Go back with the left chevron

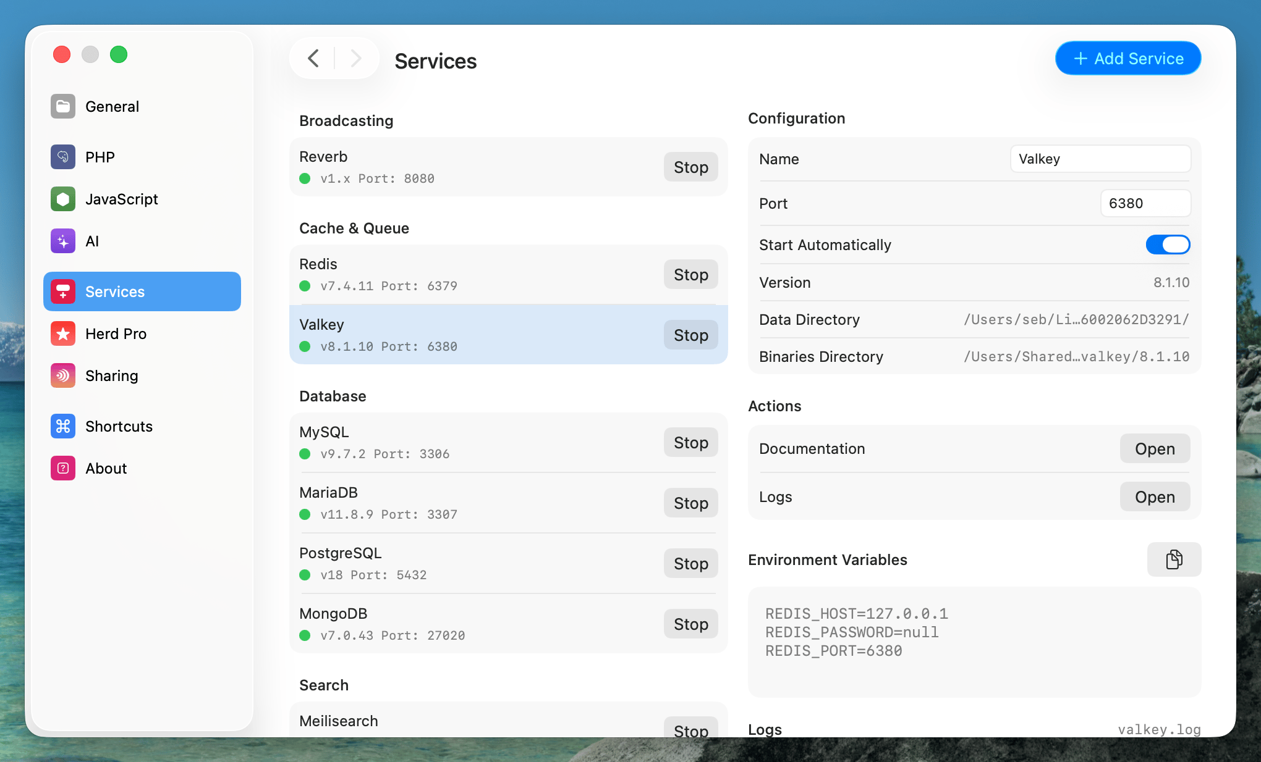pos(313,59)
